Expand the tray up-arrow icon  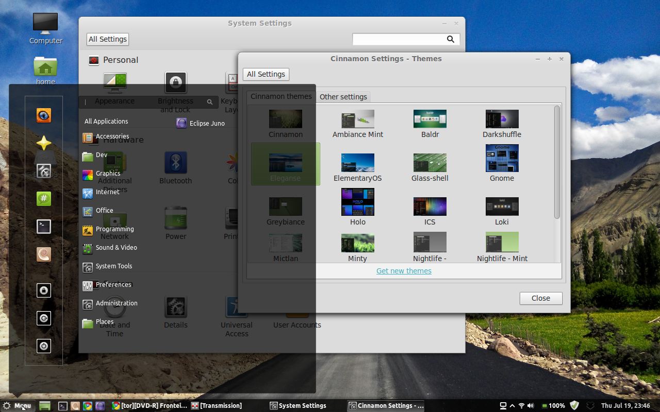click(x=512, y=406)
